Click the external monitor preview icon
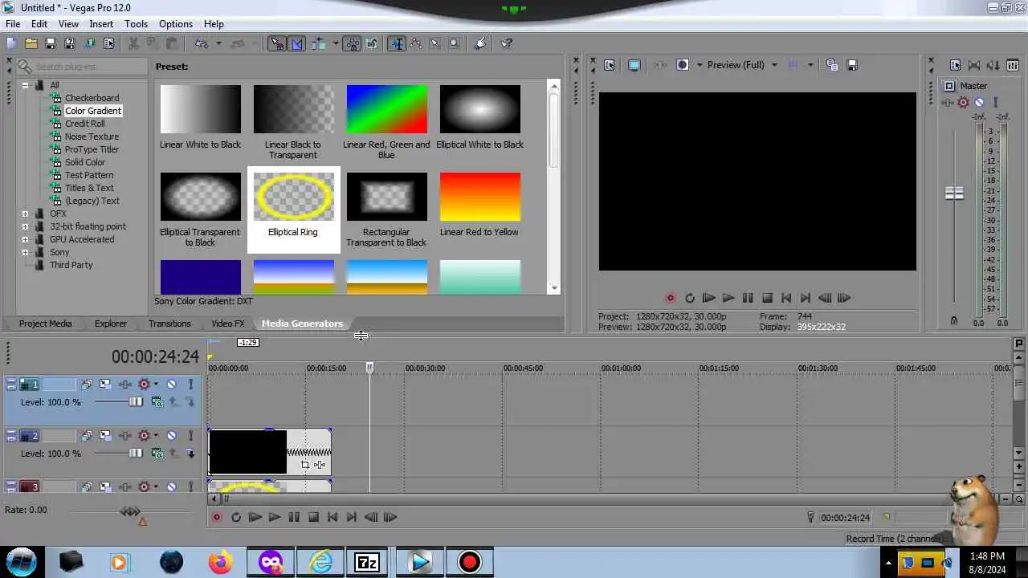This screenshot has height=578, width=1028. [x=634, y=65]
